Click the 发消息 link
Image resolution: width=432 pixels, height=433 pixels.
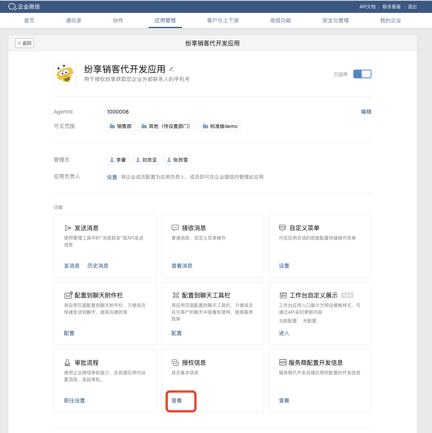(72, 266)
